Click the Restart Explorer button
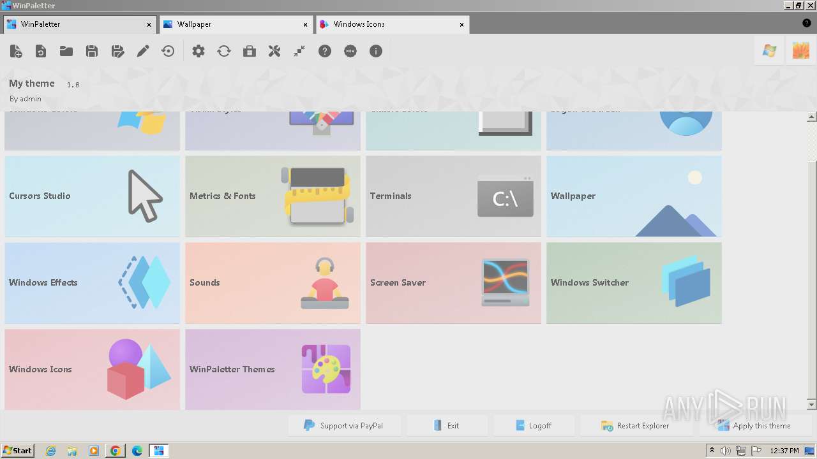Viewport: 817px width, 459px height. pos(636,426)
